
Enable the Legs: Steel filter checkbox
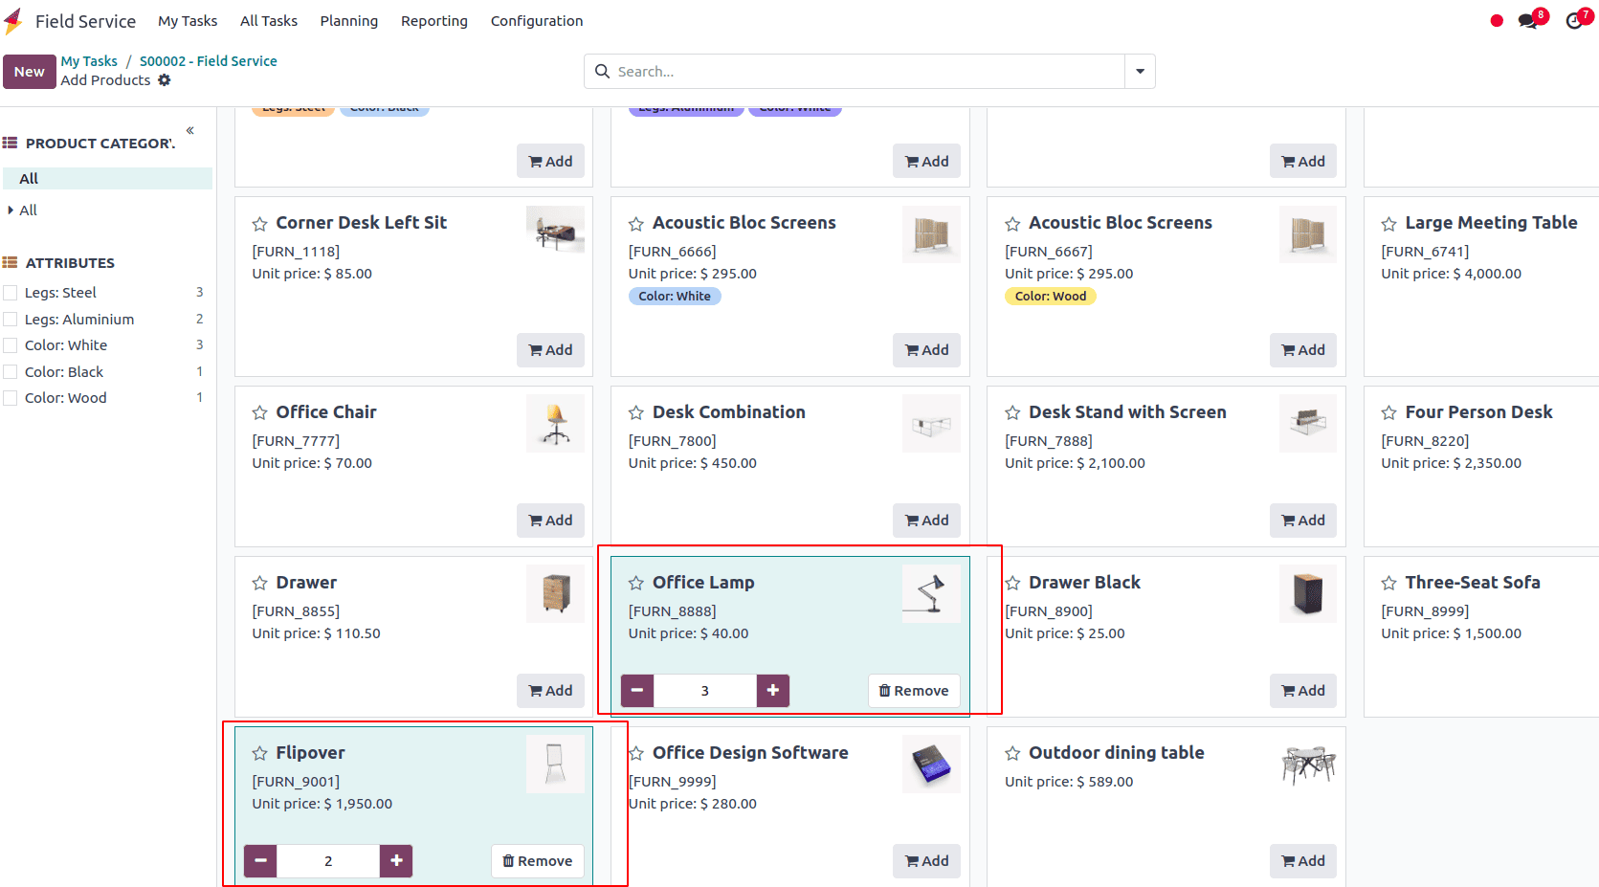[x=11, y=293]
